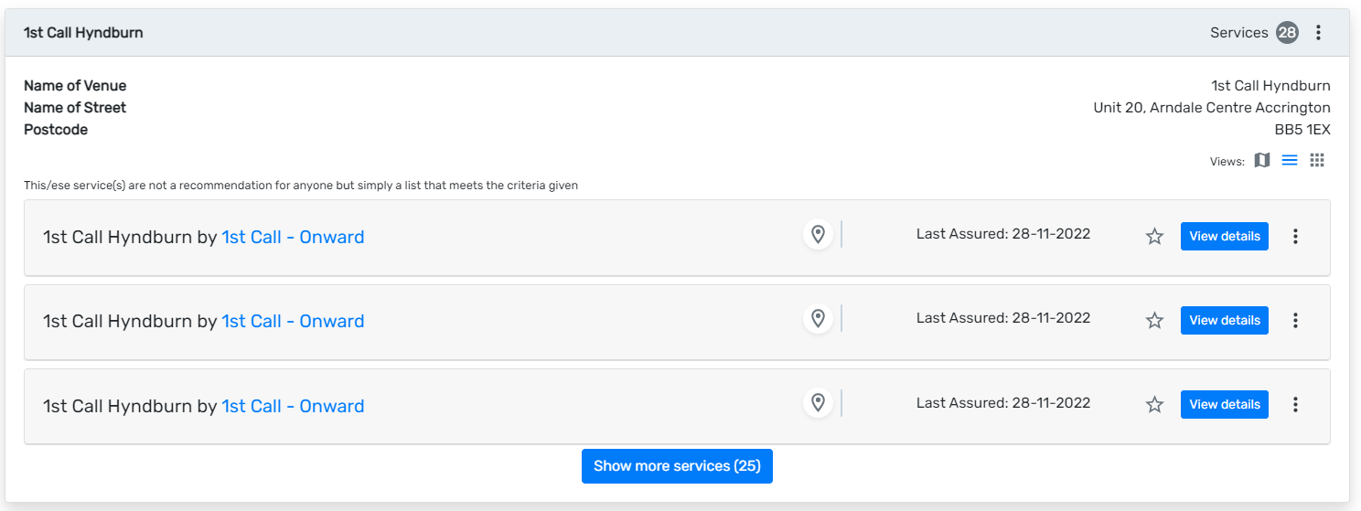View details of the third service

pyautogui.click(x=1225, y=404)
